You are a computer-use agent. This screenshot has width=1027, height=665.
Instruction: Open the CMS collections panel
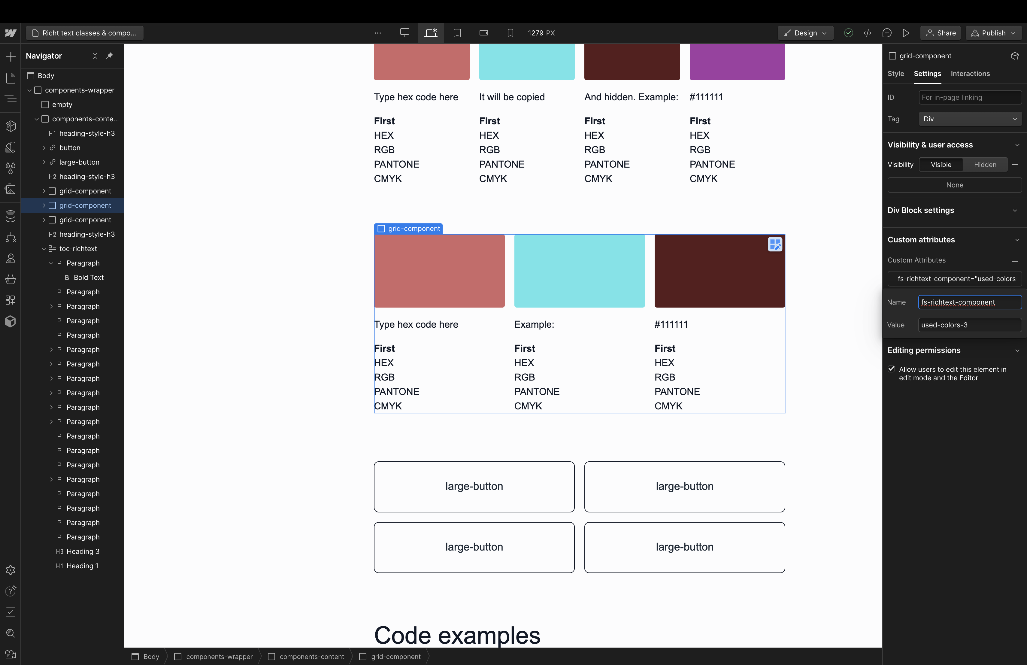click(x=10, y=216)
